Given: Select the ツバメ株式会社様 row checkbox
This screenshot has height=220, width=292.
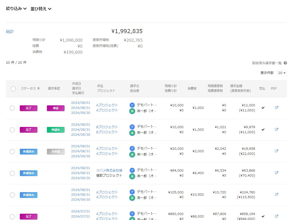Looking at the screenshot, I should (12, 173).
